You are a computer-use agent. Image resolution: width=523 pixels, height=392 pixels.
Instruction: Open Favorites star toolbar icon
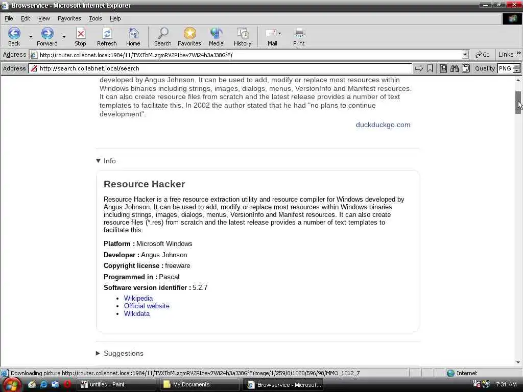(189, 33)
